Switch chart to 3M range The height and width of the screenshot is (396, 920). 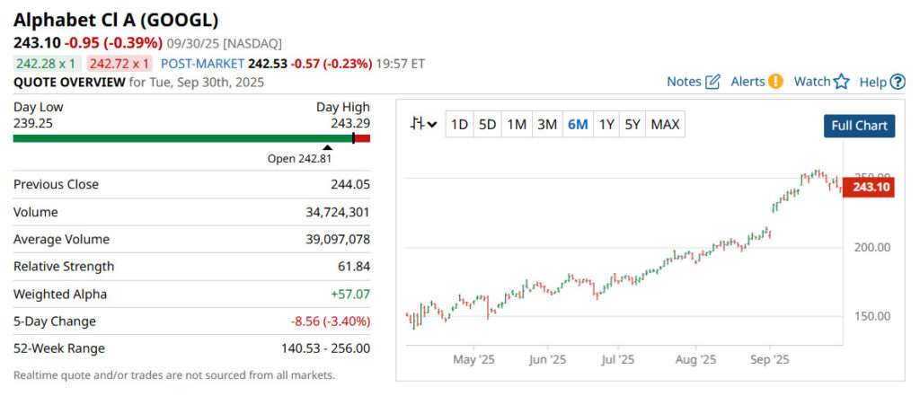tap(546, 125)
